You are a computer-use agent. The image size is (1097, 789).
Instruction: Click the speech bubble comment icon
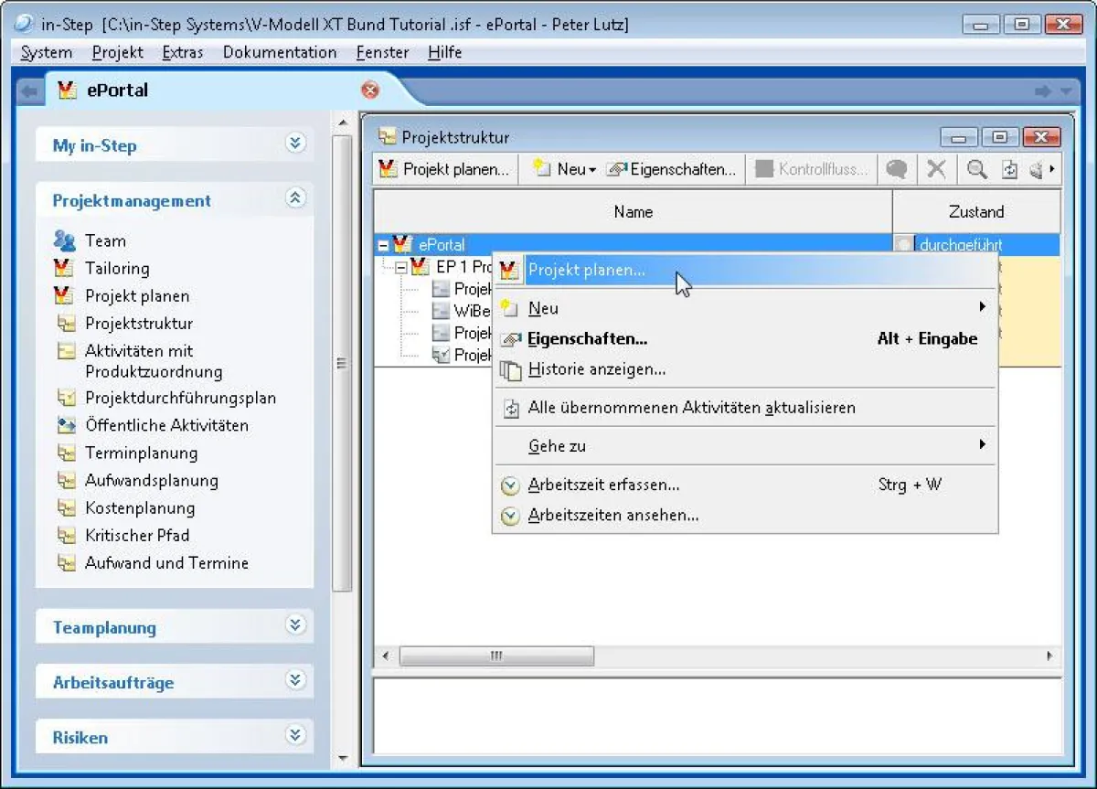pyautogui.click(x=897, y=169)
